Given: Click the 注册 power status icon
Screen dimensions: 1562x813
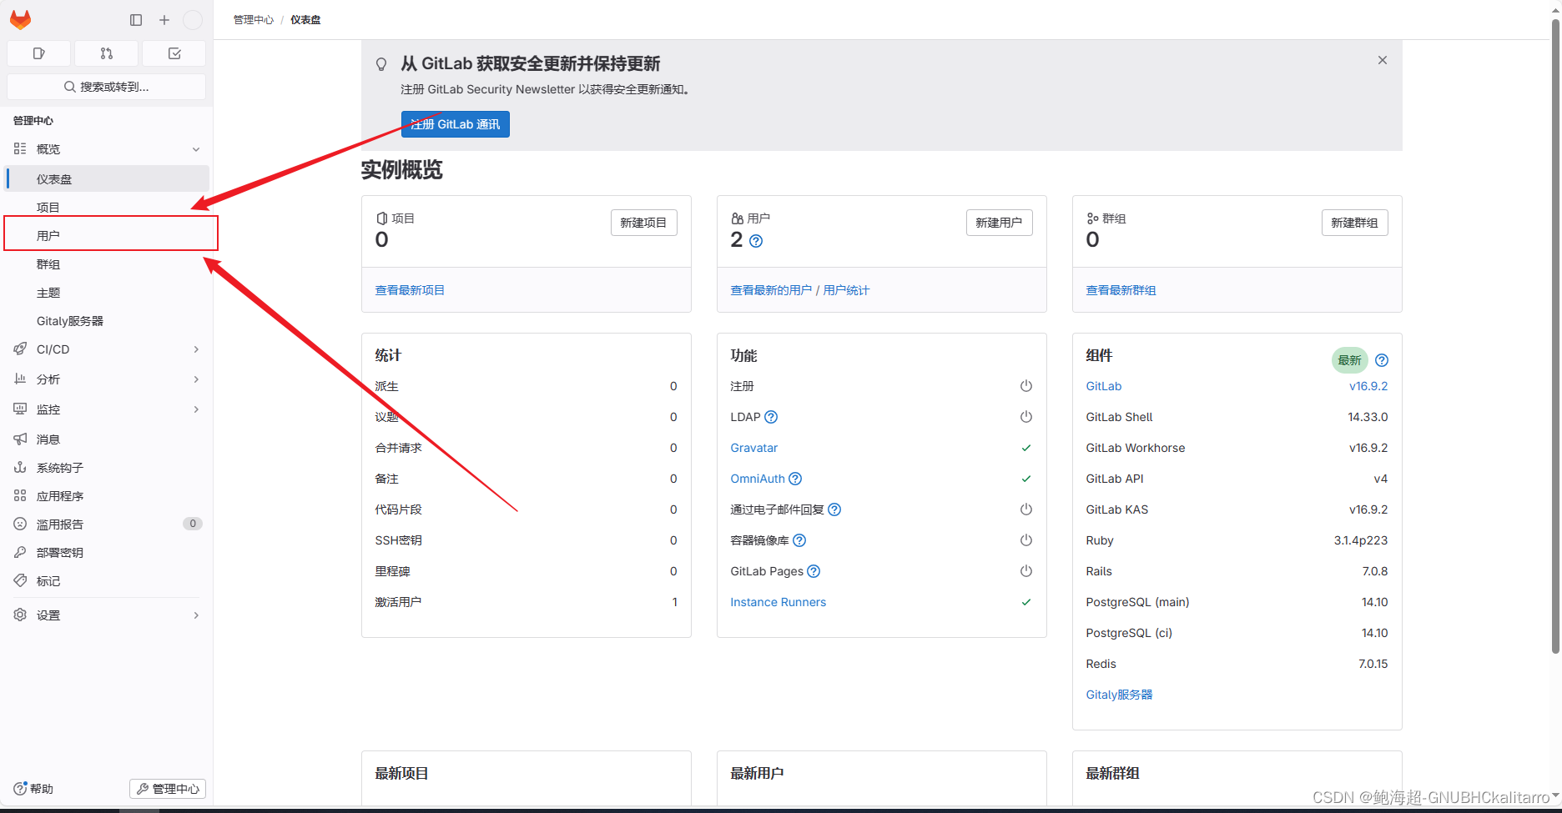Looking at the screenshot, I should 1026,386.
